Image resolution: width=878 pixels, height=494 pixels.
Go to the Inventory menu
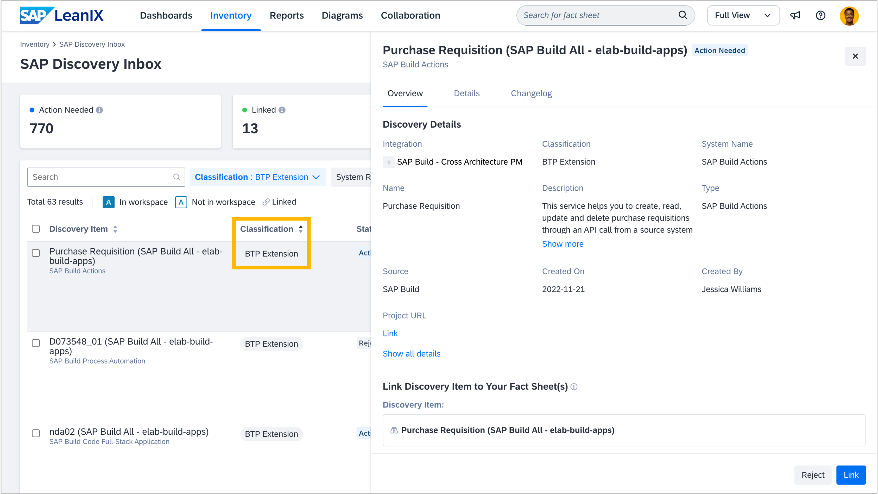(x=231, y=15)
